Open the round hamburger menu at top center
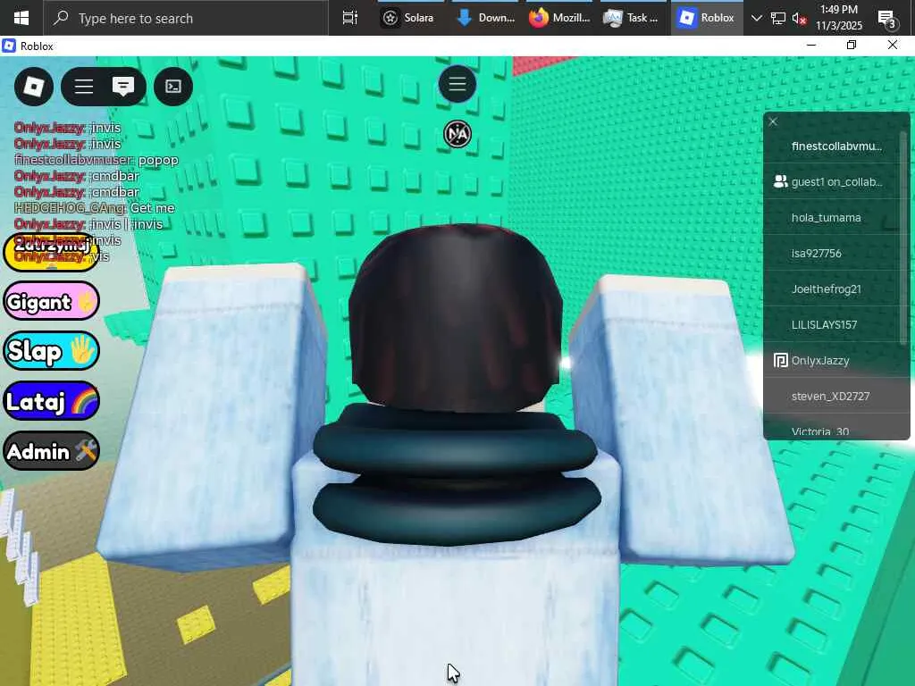Image resolution: width=915 pixels, height=686 pixels. [x=457, y=85]
